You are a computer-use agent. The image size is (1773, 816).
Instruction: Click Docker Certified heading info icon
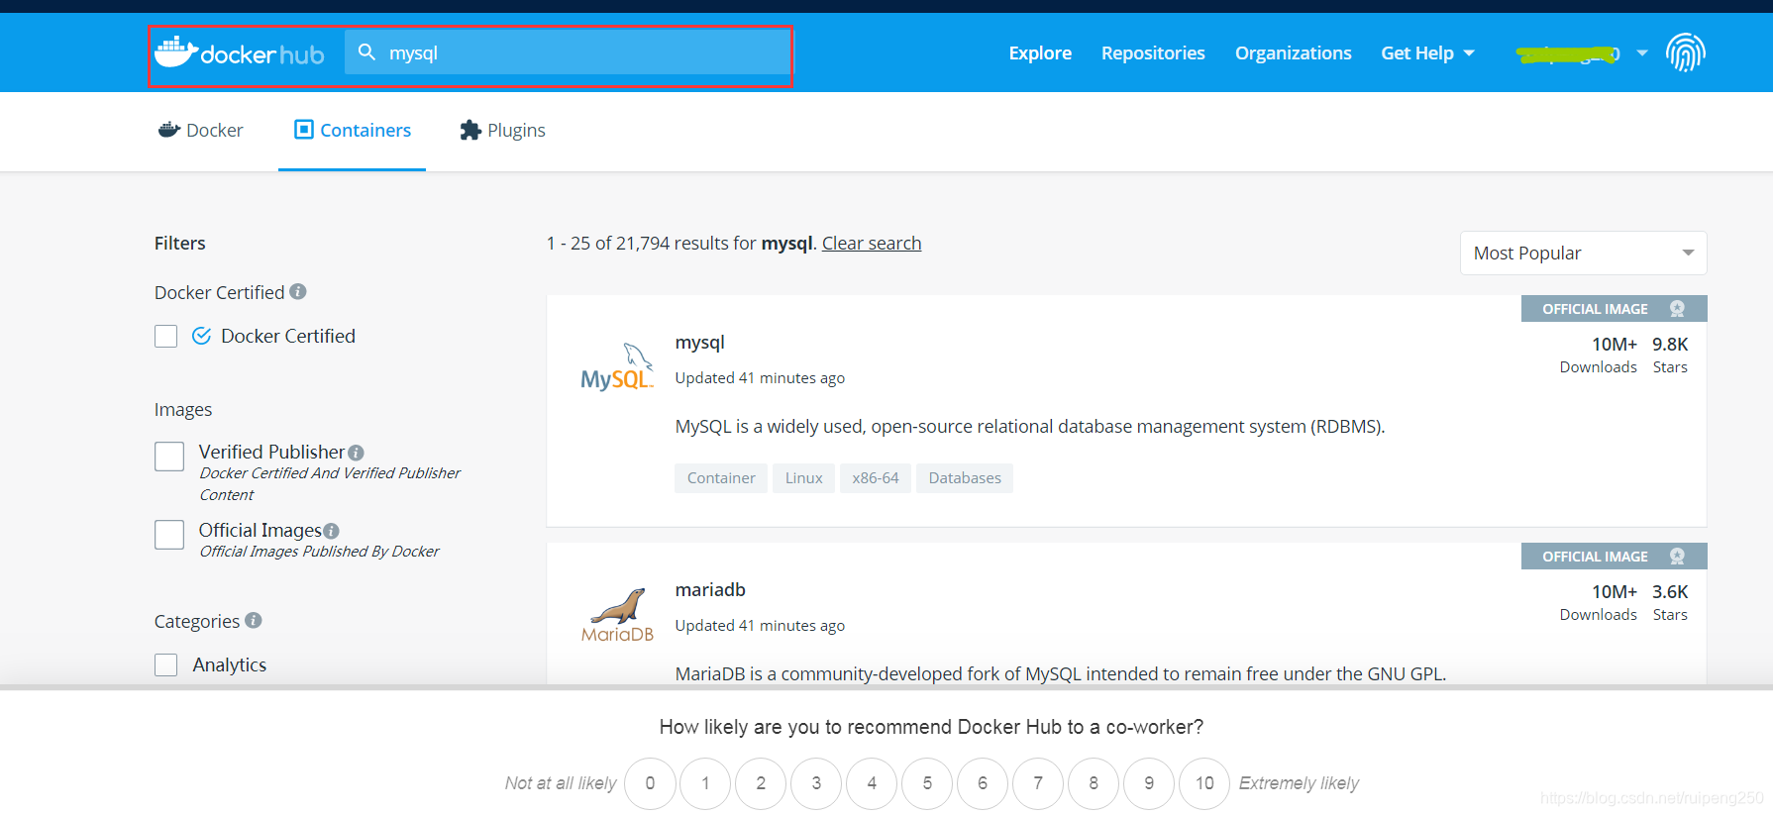[298, 291]
